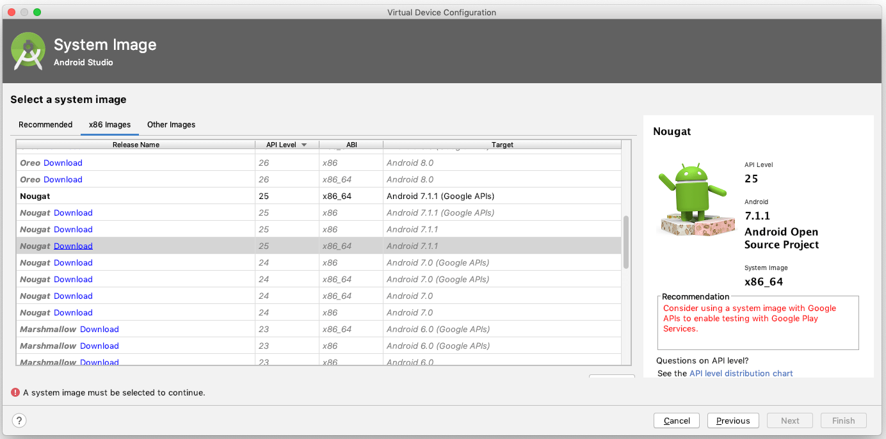The image size is (886, 439).
Task: Click the disabled Next button
Action: [790, 420]
